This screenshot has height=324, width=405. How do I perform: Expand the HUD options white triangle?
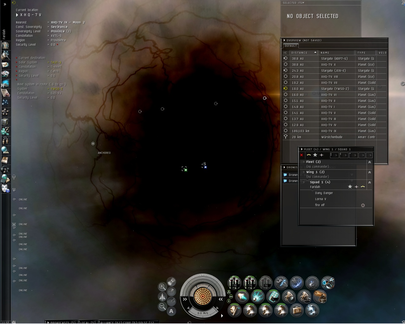coord(222,315)
